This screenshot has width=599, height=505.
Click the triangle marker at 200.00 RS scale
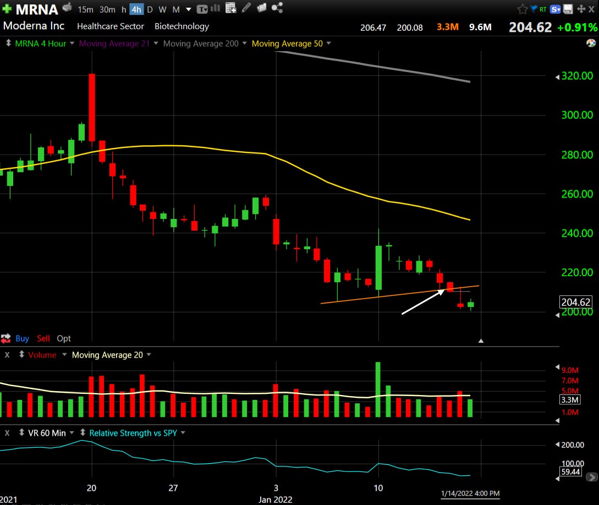(x=557, y=444)
